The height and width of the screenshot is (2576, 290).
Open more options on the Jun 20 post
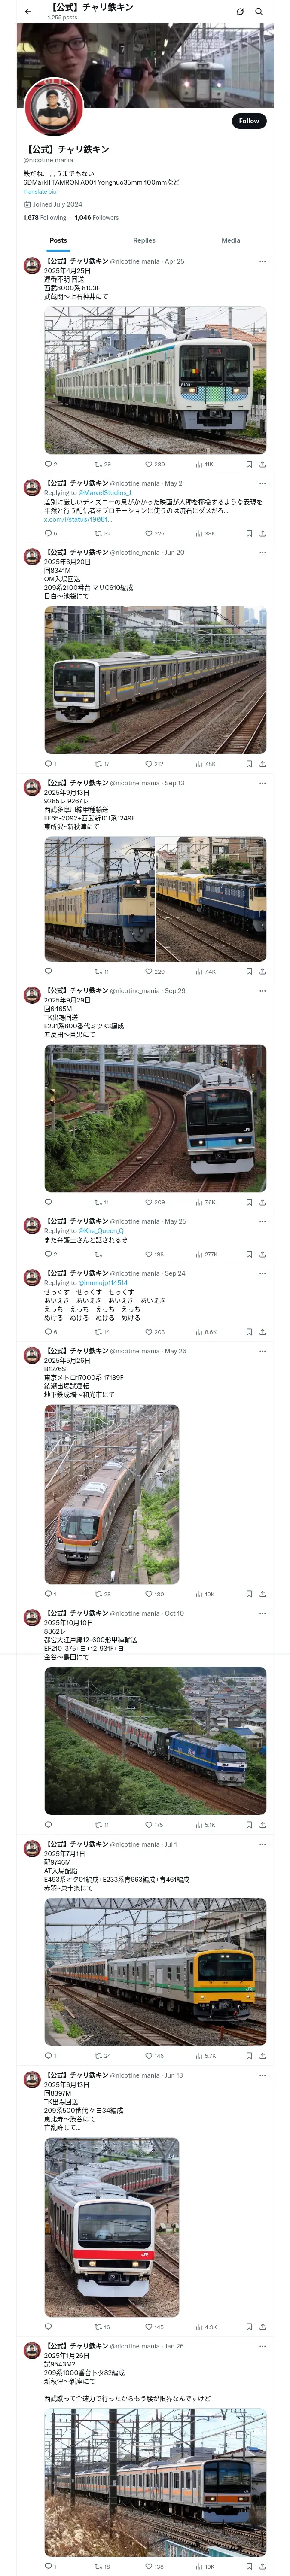(x=262, y=552)
